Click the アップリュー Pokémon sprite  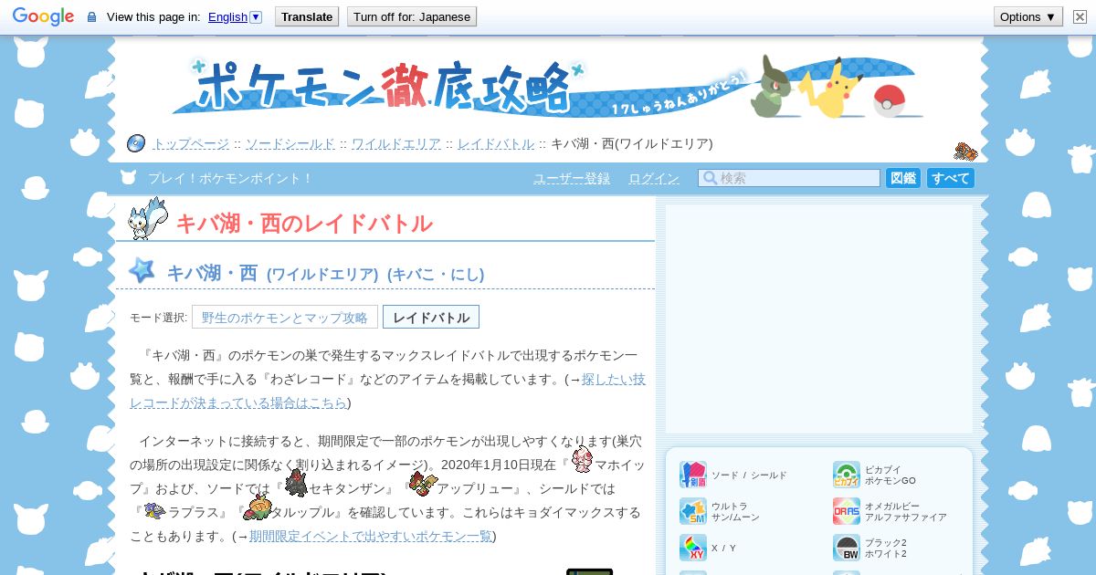[422, 484]
